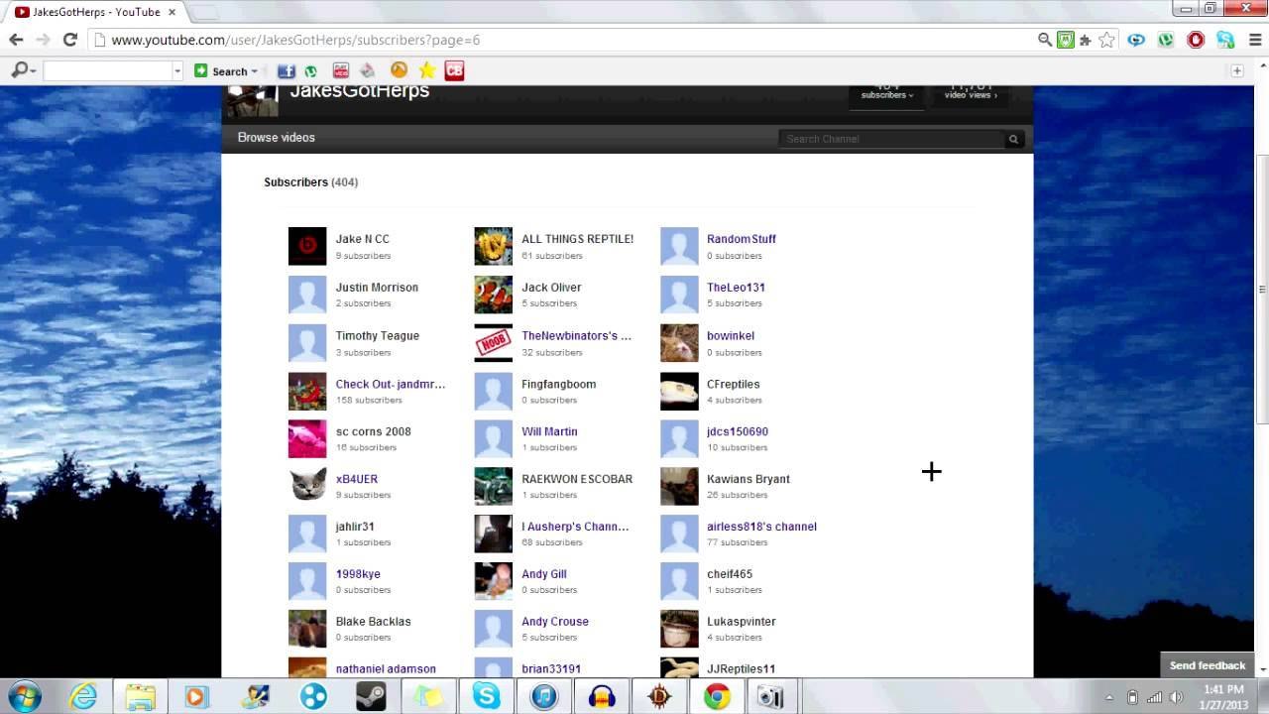Open Google Chrome from the taskbar
Image resolution: width=1269 pixels, height=714 pixels.
coord(717,696)
